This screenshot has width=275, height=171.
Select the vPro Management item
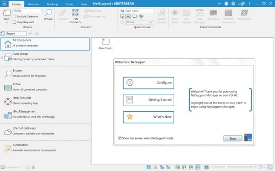click(45, 114)
